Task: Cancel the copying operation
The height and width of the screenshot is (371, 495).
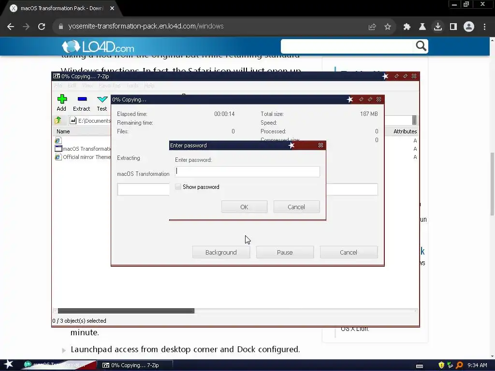Action: [x=349, y=252]
